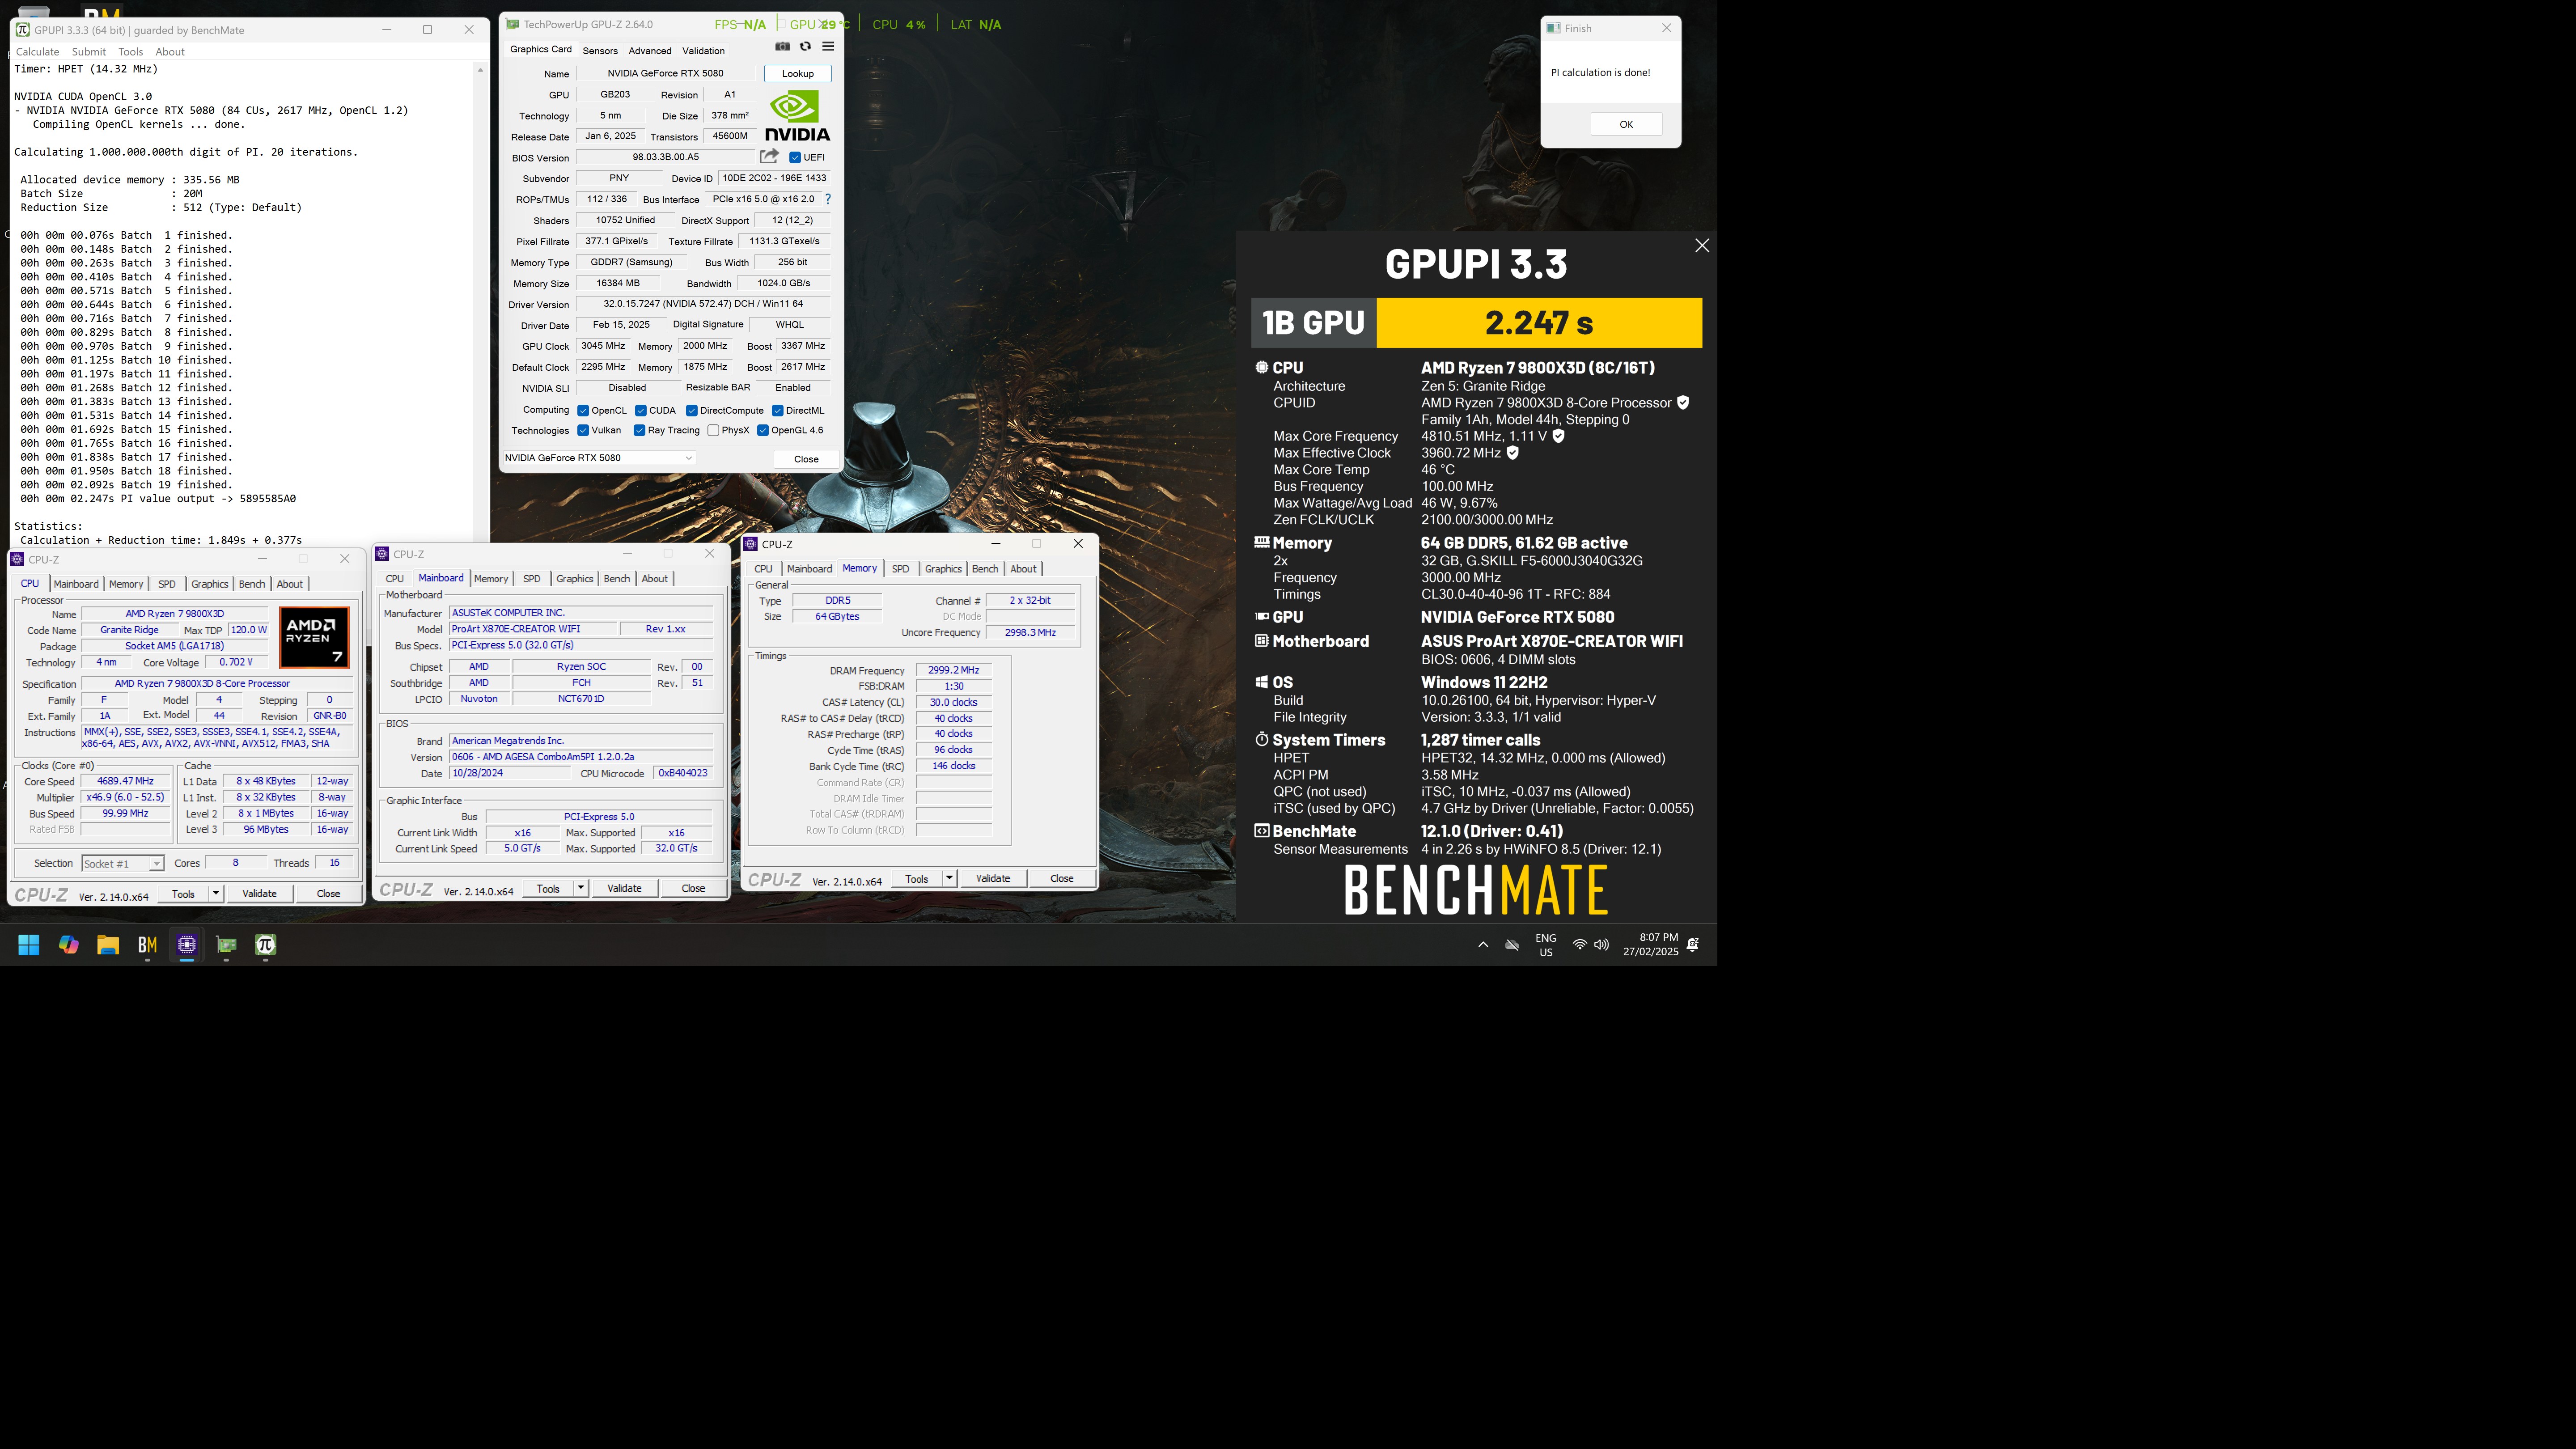Click the Bus Interface question mark icon
This screenshot has width=2576, height=1449.
[x=828, y=199]
